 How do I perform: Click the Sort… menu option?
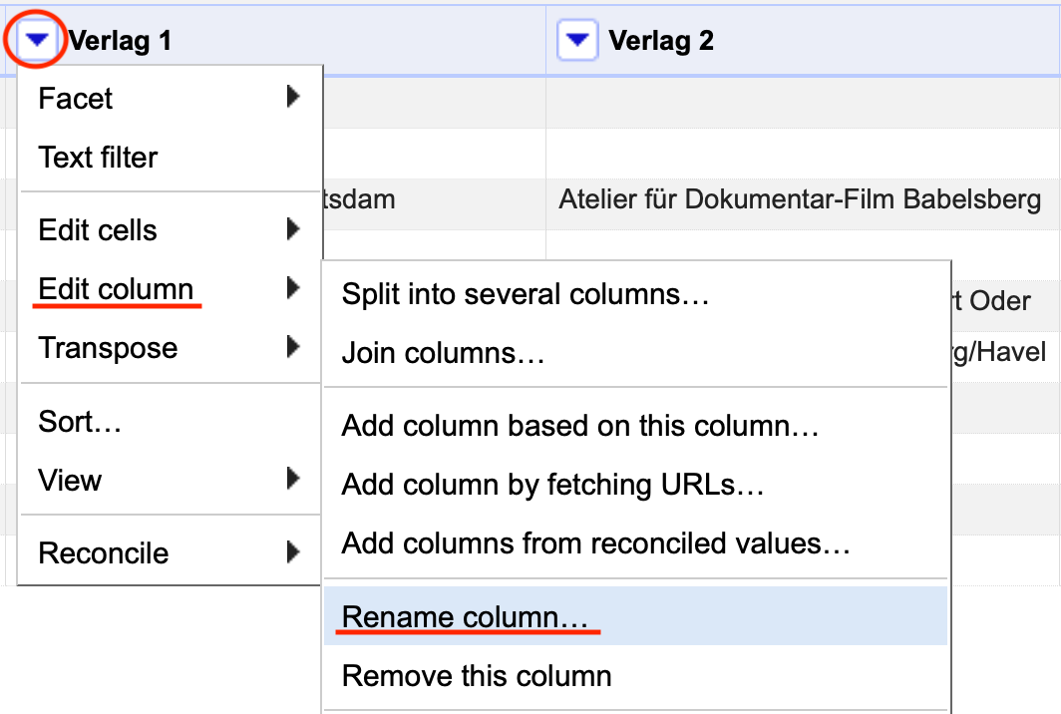[x=80, y=422]
